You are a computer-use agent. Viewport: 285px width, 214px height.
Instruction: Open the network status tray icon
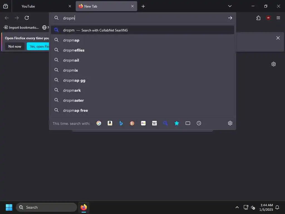tap(246, 207)
